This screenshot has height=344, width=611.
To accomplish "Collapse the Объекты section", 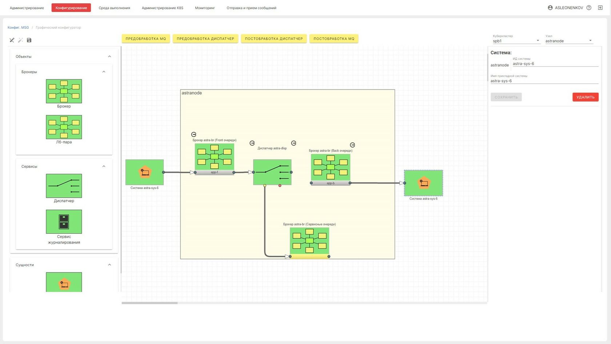I will [109, 56].
